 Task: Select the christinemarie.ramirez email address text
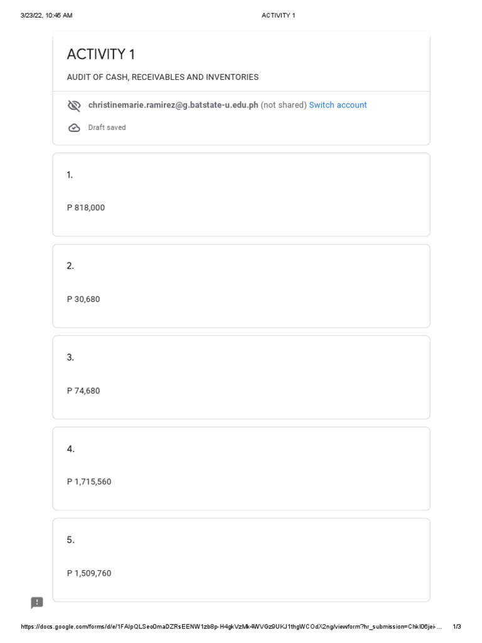173,105
